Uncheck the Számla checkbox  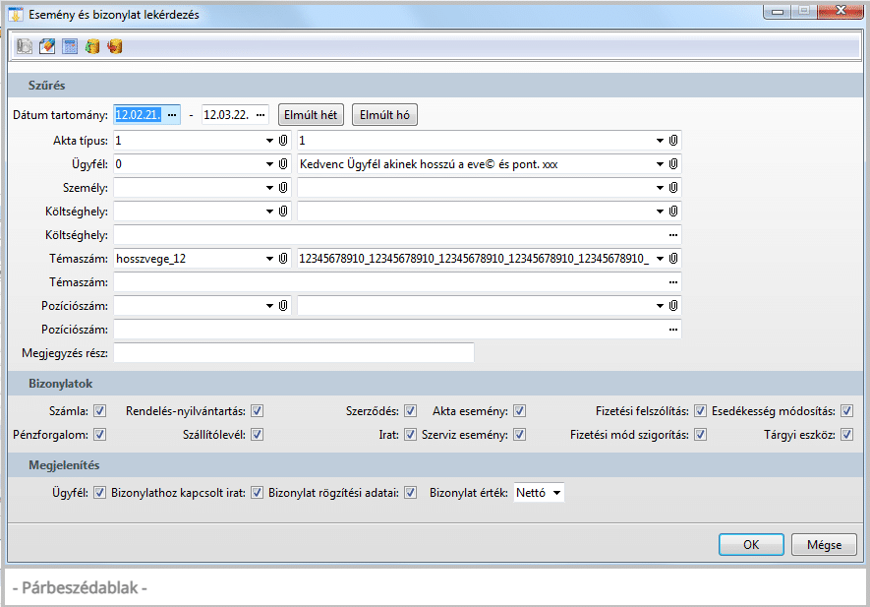[x=99, y=411]
